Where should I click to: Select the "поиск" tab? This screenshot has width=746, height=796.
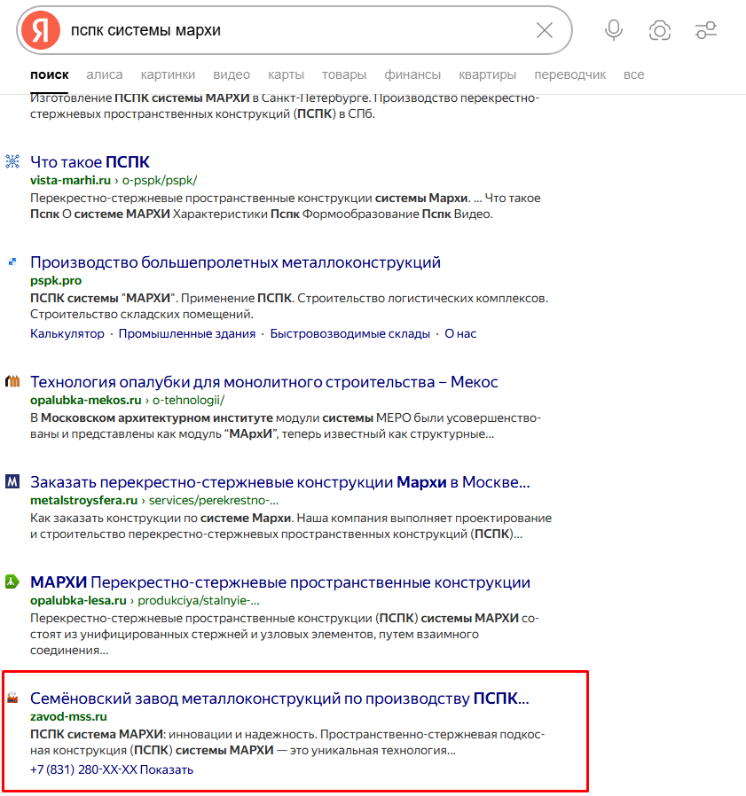tap(50, 74)
